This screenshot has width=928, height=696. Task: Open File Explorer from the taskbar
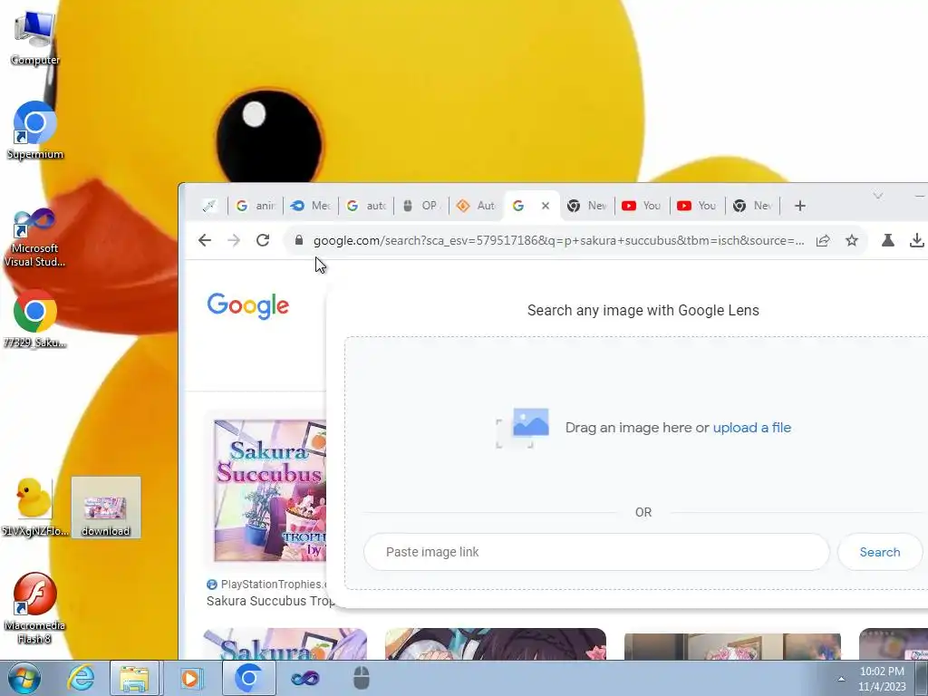point(134,678)
